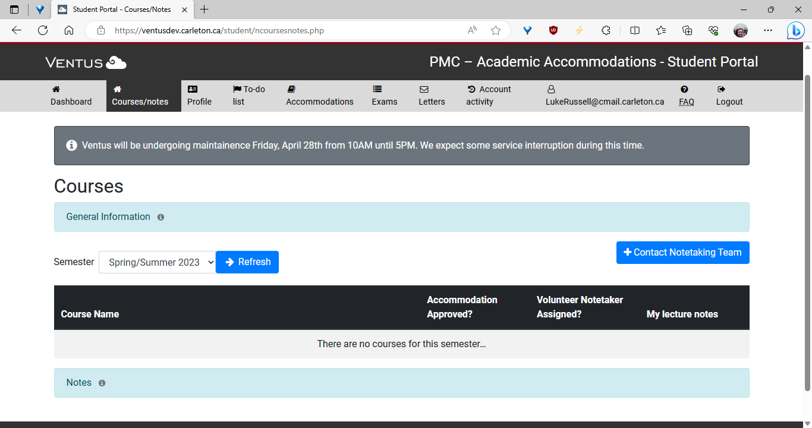Open Accommodations via the book icon
The height and width of the screenshot is (428, 812).
(x=291, y=88)
